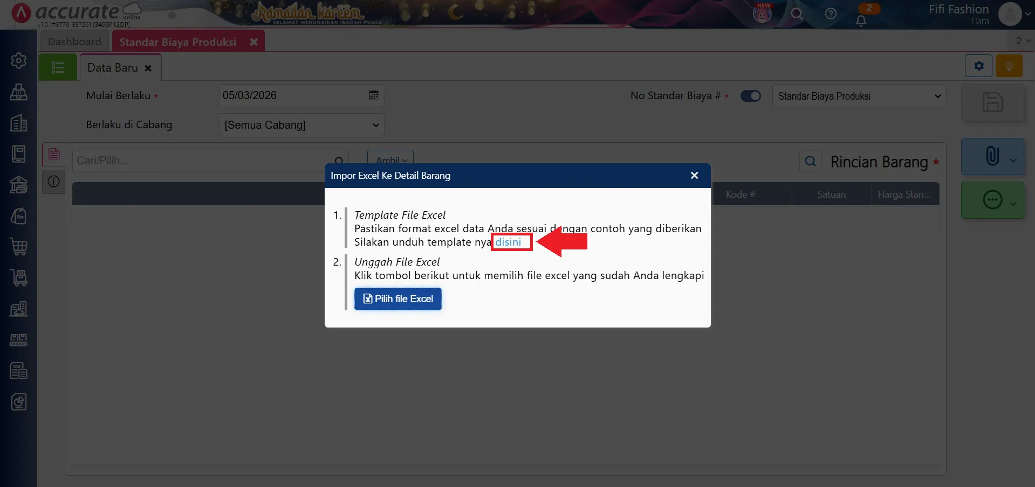Select the Data Baru tab
Viewport: 1035px width, 487px height.
click(x=112, y=67)
